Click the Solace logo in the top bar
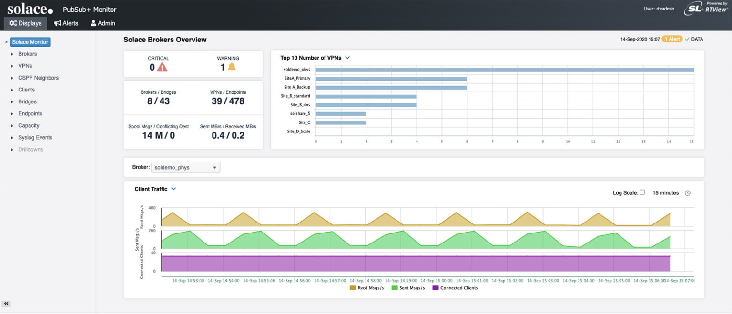This screenshot has width=732, height=314. pos(30,9)
